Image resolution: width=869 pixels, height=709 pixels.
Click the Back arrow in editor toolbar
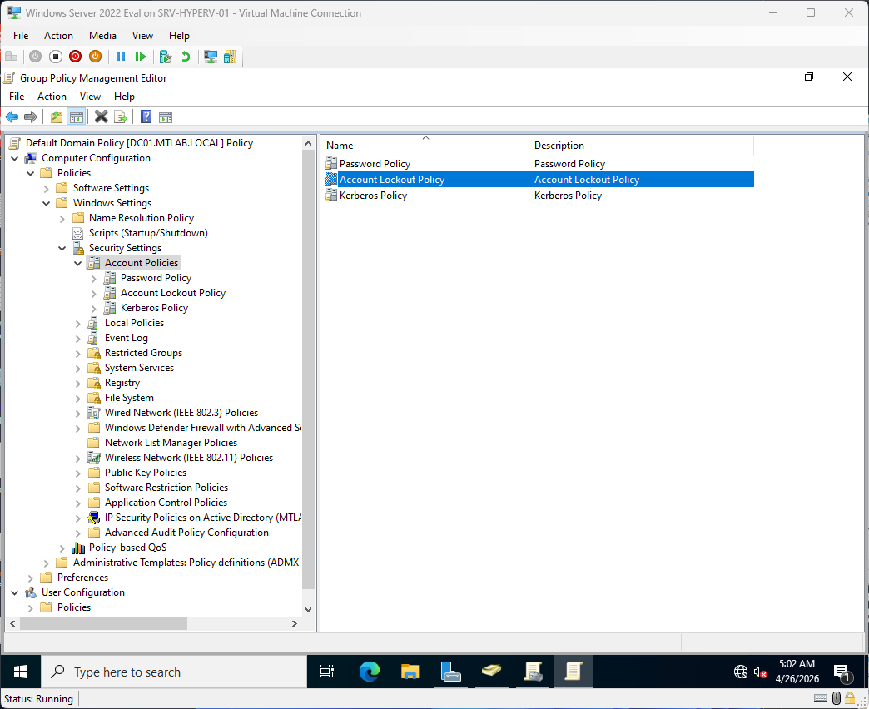(x=12, y=117)
